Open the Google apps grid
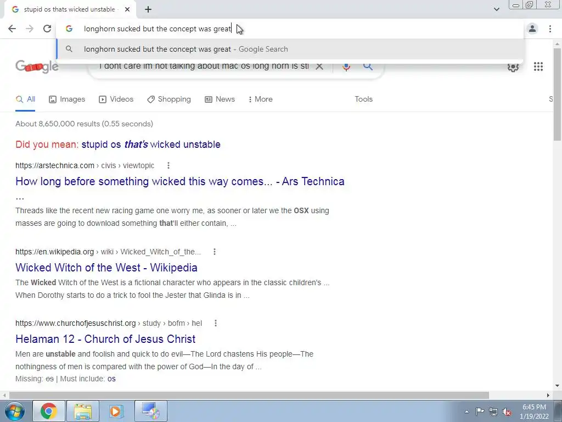This screenshot has height=422, width=562. pos(538,66)
